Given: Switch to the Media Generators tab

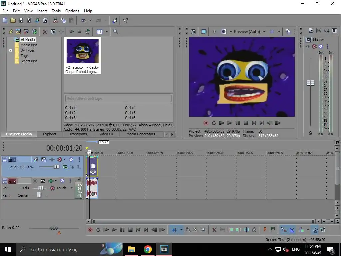Looking at the screenshot, I should [141, 134].
